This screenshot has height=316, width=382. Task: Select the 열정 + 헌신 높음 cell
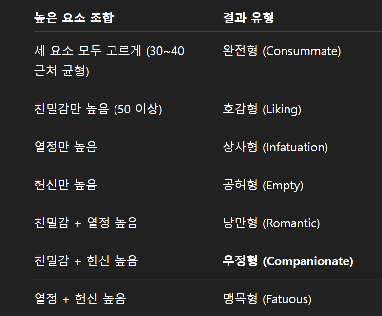[80, 299]
